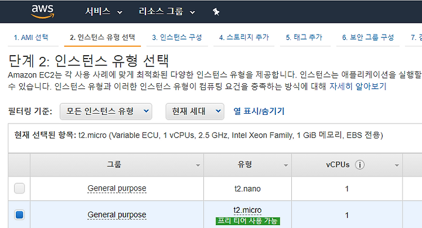Toggle the t2.micro selected checkbox

19,215
